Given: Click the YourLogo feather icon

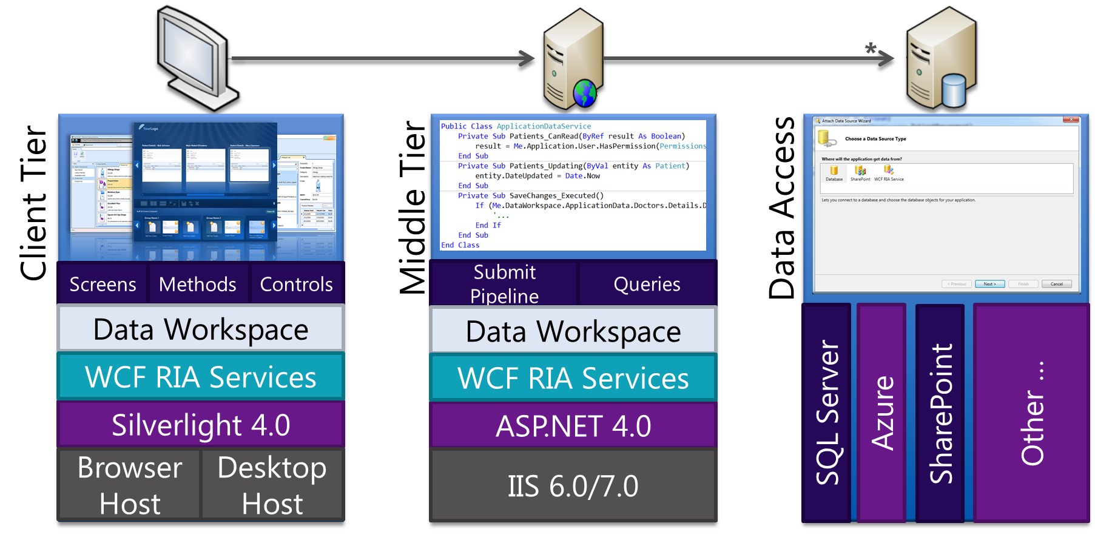Looking at the screenshot, I should (142, 127).
